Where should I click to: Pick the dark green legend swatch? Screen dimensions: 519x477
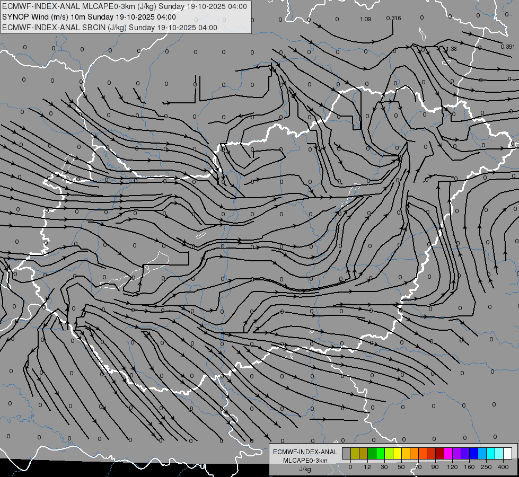point(372,453)
